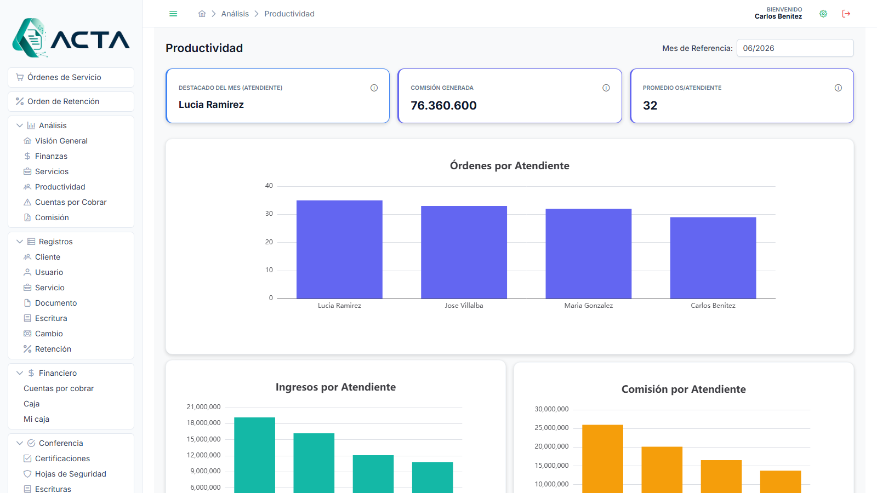Select Servicios under Análisis

[52, 171]
